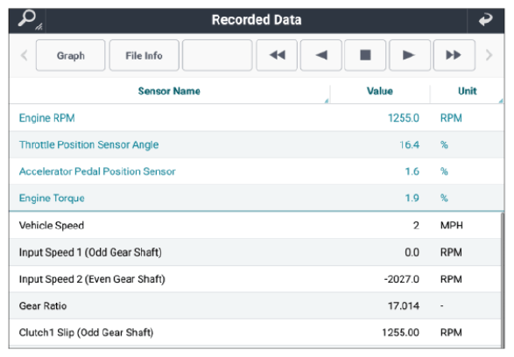514x357 pixels.
Task: Click the blank toolbar button
Action: coord(217,55)
